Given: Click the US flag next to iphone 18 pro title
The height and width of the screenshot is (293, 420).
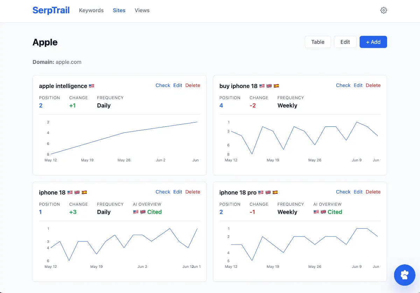Looking at the screenshot, I should coord(261,192).
